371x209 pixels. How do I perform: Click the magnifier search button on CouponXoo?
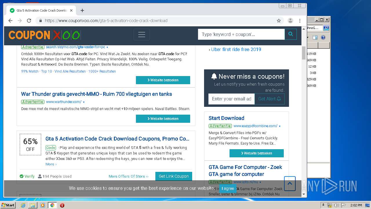291,34
